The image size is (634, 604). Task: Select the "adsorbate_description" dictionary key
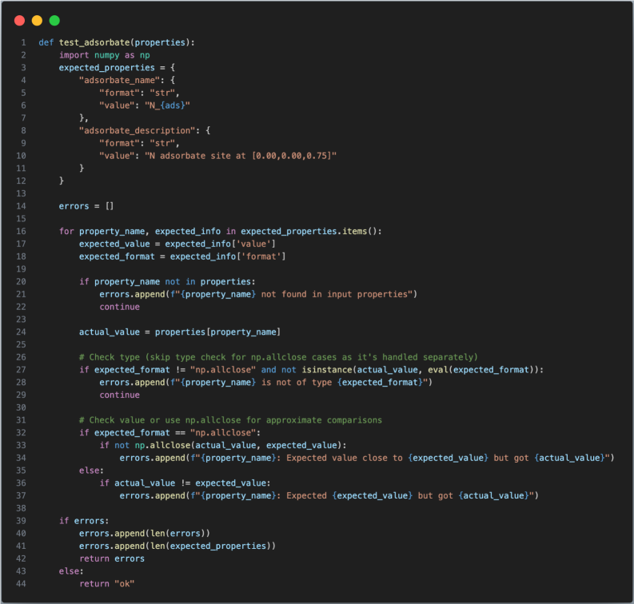[137, 130]
